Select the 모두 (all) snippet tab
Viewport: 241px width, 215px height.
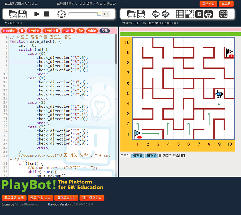pos(105,31)
